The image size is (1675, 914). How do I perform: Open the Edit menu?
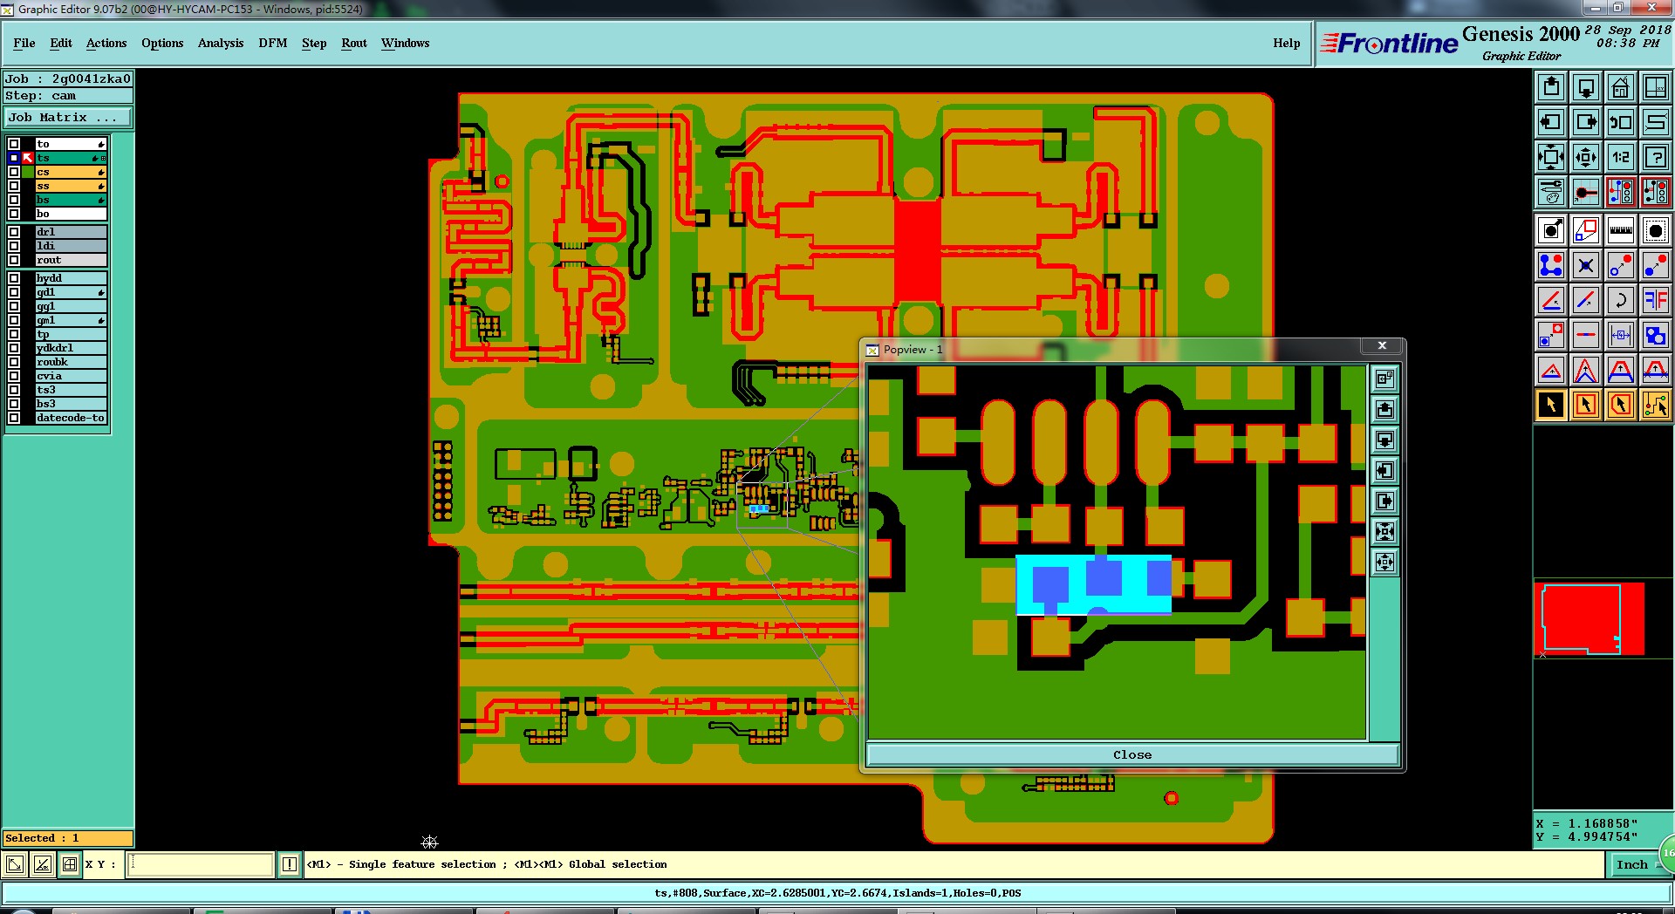(x=61, y=43)
